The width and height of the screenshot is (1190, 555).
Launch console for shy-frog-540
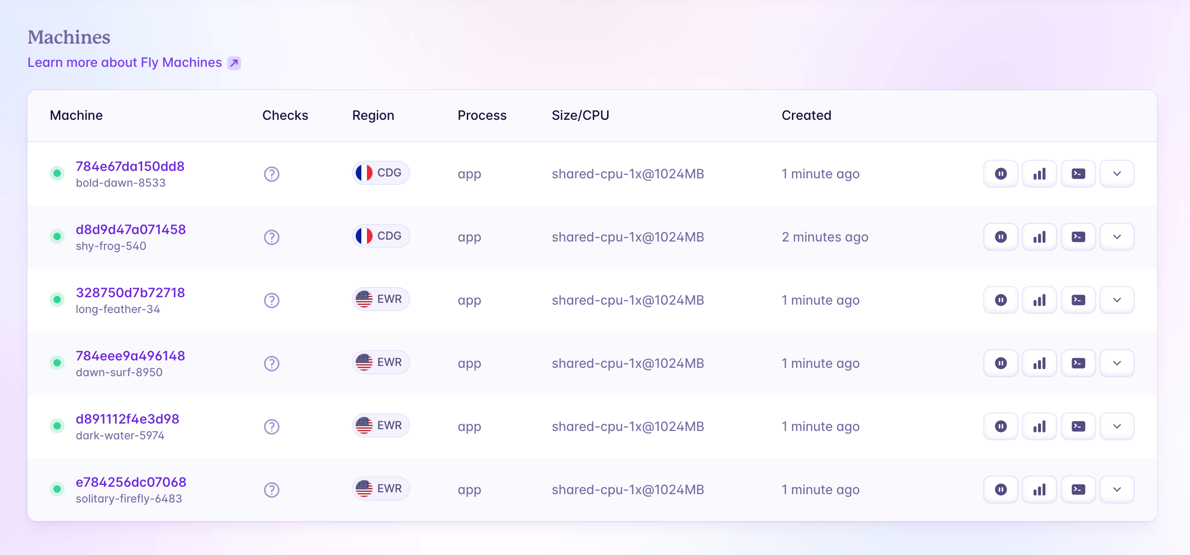[x=1078, y=236]
